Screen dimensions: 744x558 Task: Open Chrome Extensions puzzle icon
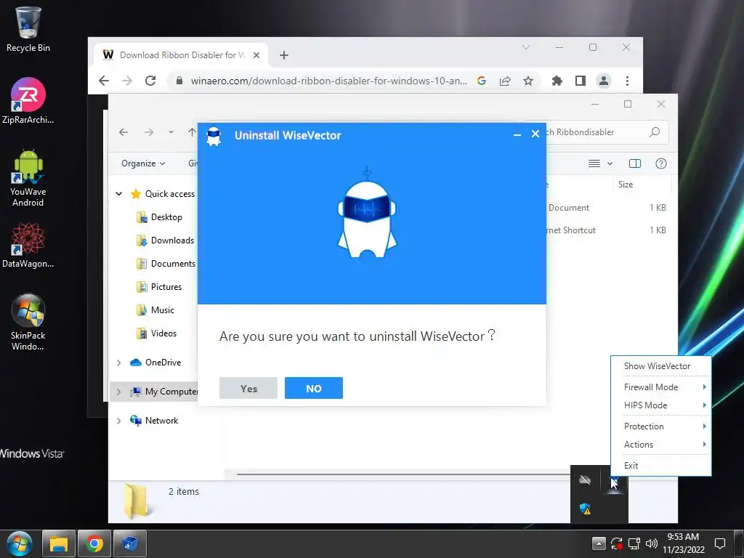tap(557, 81)
